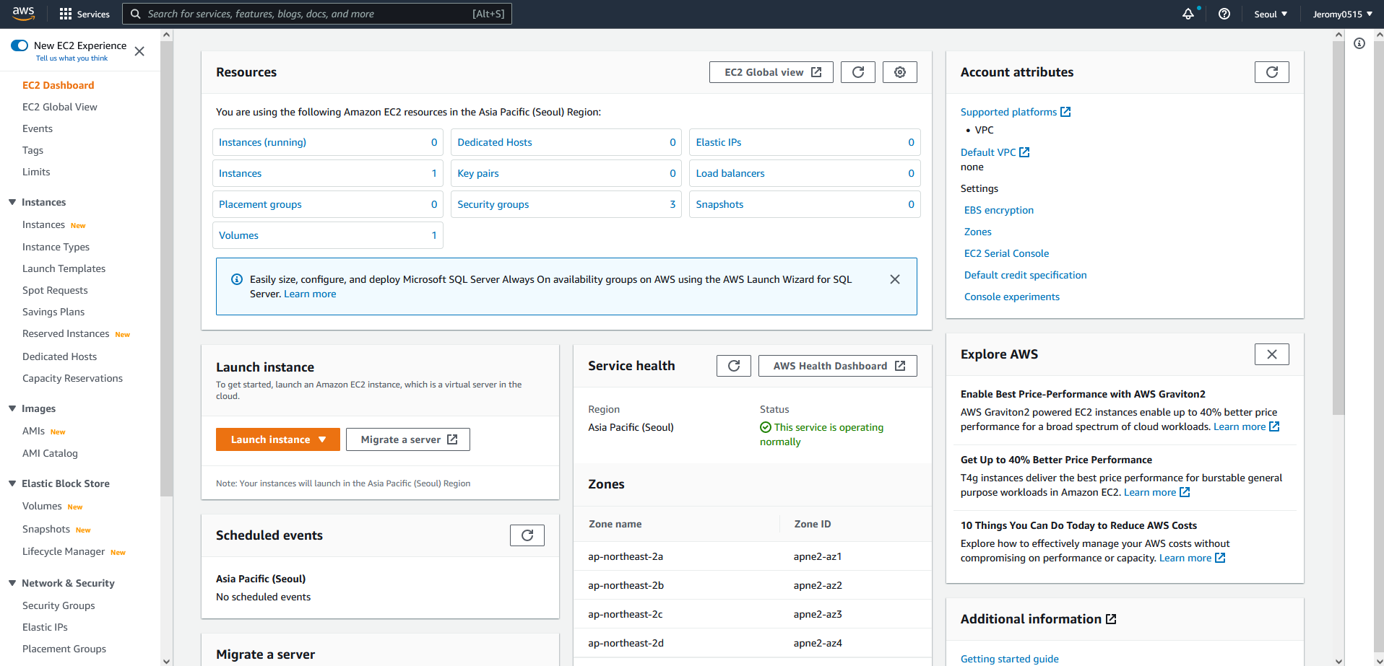Open Spot Requests in sidebar
This screenshot has width=1384, height=666.
(x=55, y=290)
